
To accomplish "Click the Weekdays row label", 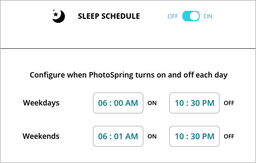I will click(41, 103).
